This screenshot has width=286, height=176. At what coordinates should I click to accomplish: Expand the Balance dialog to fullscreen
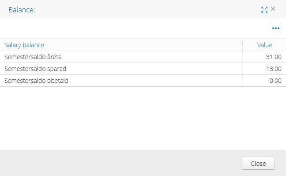coord(264,10)
